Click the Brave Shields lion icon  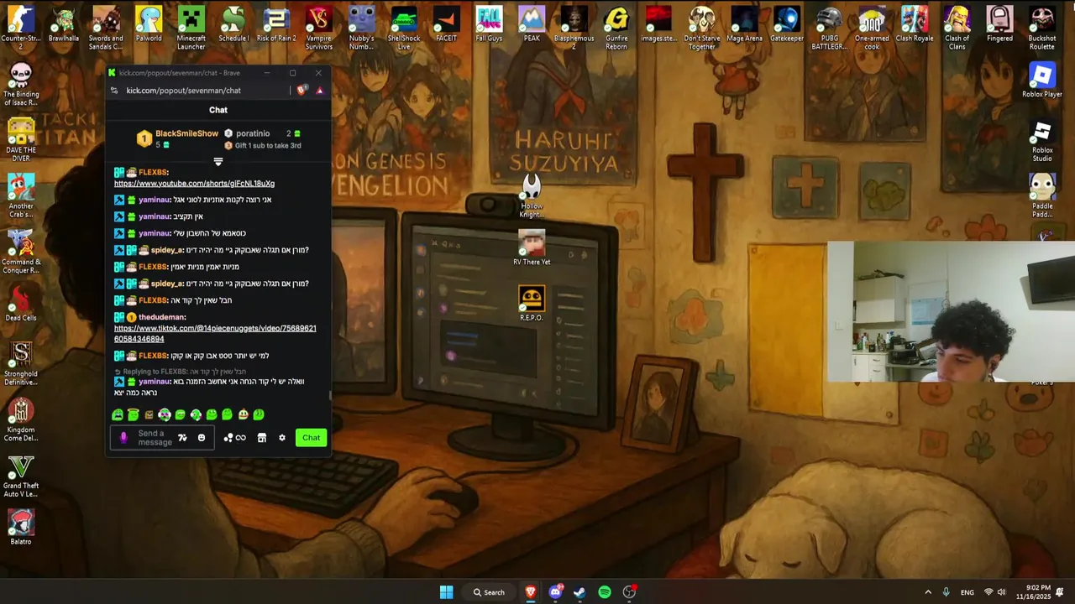[x=302, y=90]
